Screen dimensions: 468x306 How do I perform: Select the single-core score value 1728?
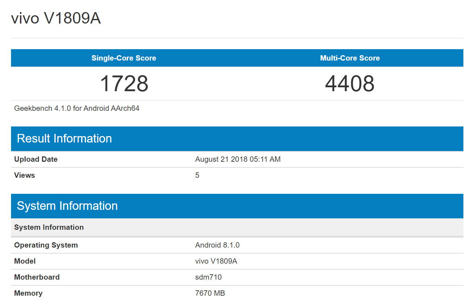[124, 84]
